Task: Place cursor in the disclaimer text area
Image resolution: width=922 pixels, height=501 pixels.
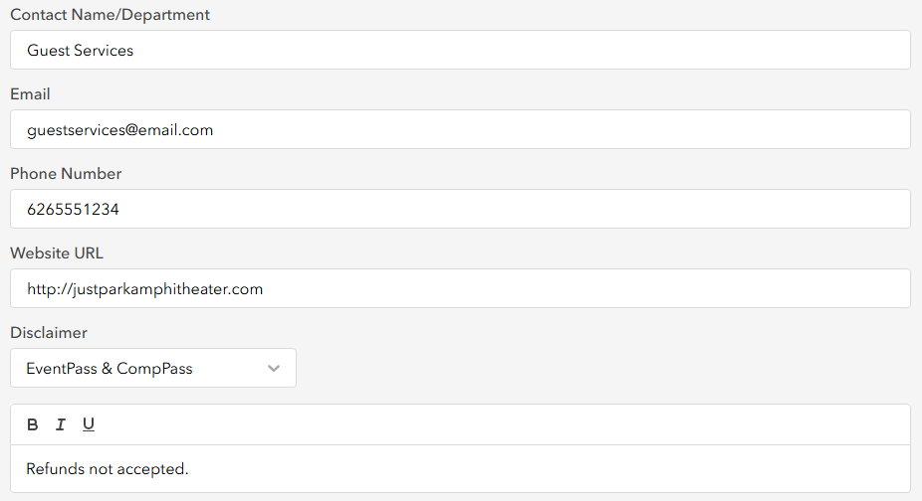Action: [460, 469]
